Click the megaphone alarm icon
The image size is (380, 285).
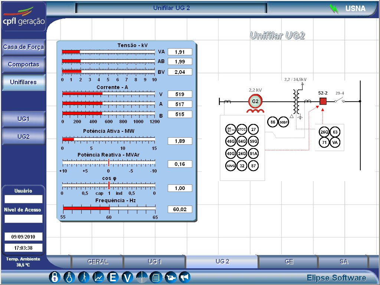[x=185, y=277]
